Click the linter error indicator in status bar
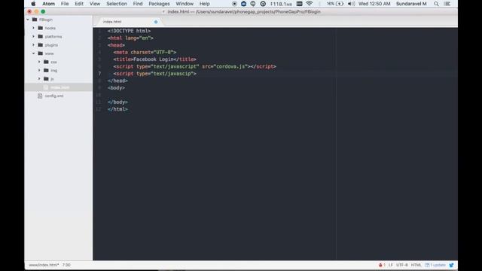 click(382, 265)
